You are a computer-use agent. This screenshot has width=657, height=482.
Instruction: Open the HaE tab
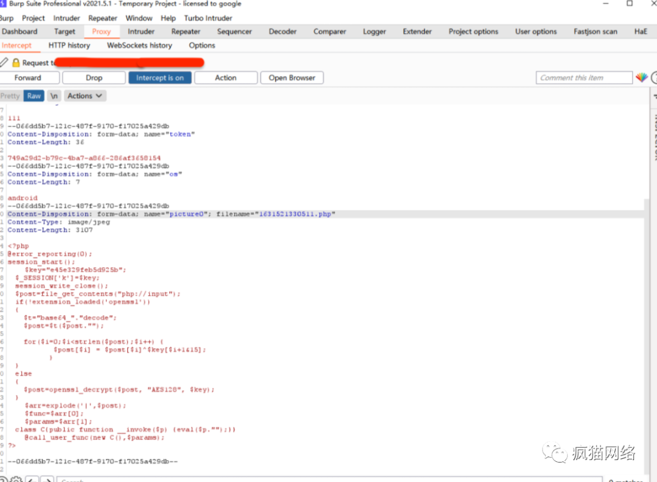641,32
